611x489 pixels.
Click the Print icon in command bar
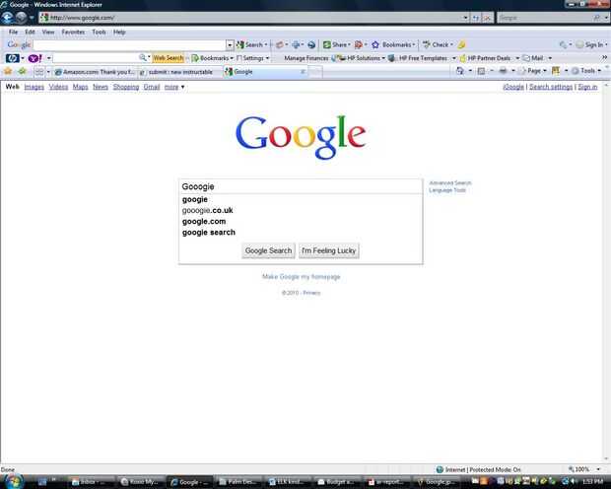coord(503,71)
